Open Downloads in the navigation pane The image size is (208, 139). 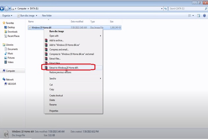(x=13, y=32)
